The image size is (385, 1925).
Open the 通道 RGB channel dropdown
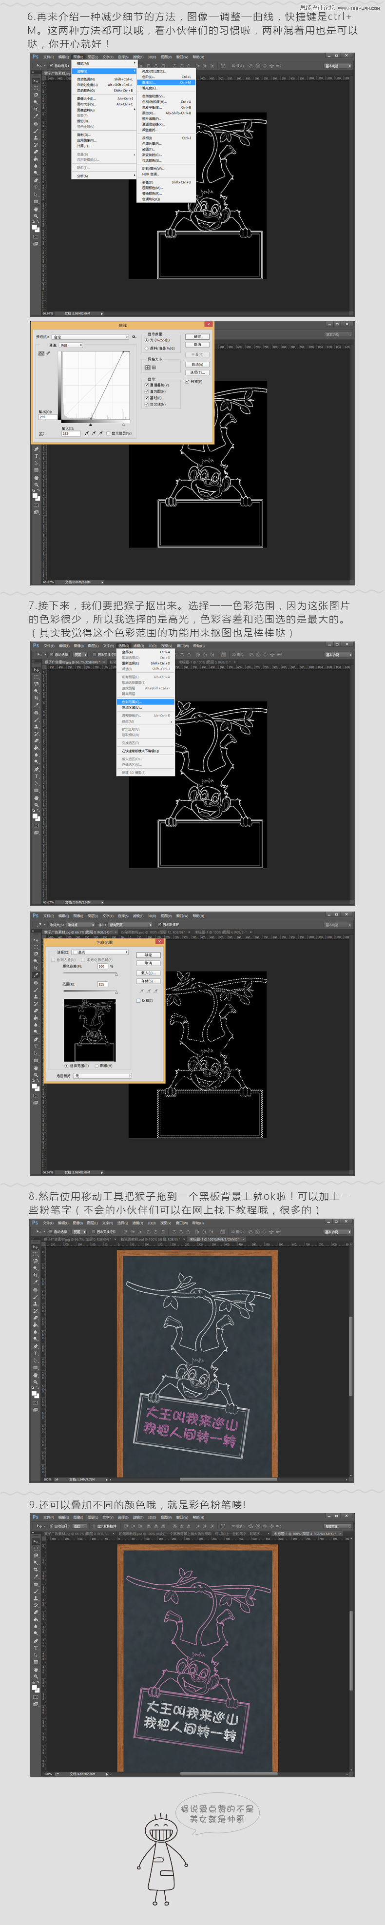pyautogui.click(x=71, y=345)
